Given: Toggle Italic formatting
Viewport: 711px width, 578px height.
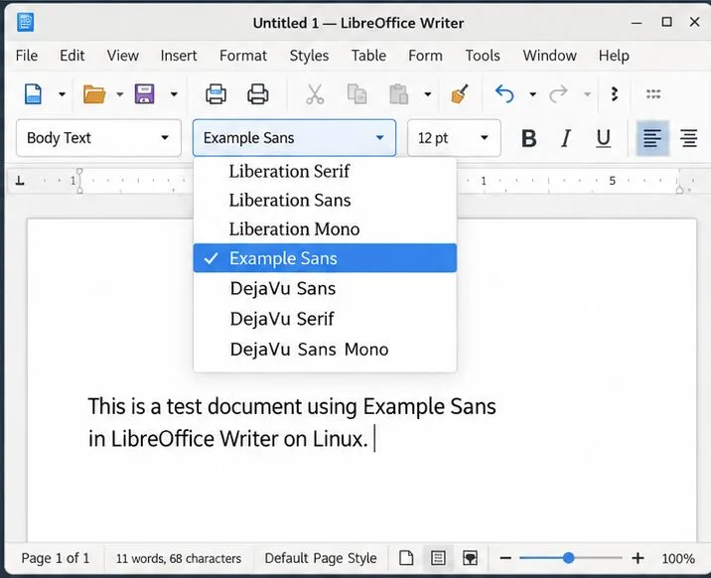Looking at the screenshot, I should 566,138.
